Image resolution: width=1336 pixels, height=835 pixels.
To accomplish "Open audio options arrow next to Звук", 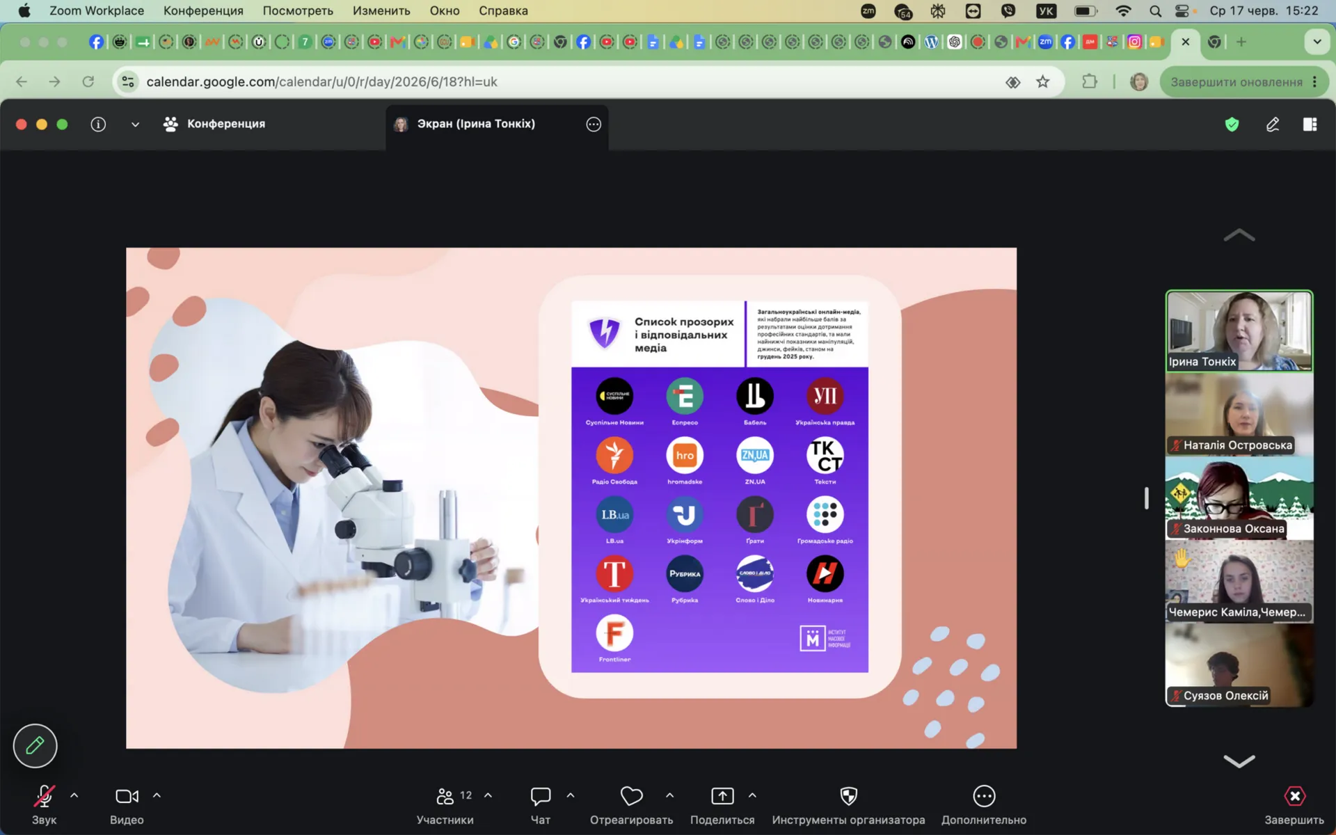I will pyautogui.click(x=74, y=795).
